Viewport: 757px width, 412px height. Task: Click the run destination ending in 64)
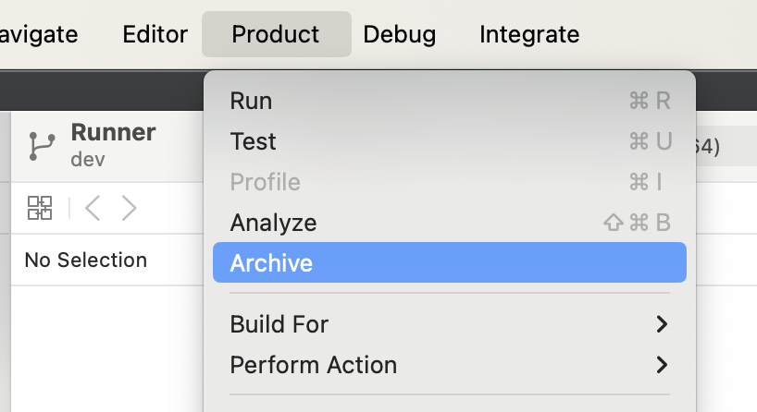pyautogui.click(x=707, y=147)
